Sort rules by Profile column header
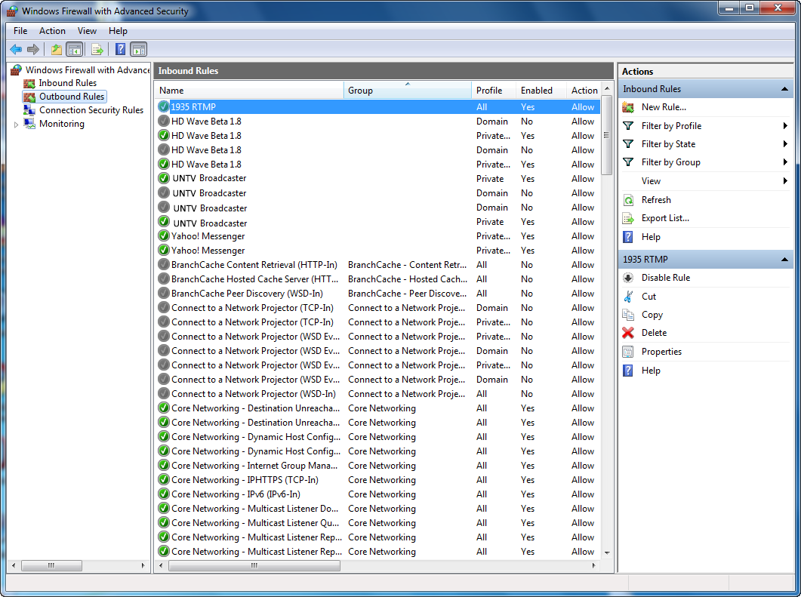This screenshot has width=801, height=597. [494, 91]
